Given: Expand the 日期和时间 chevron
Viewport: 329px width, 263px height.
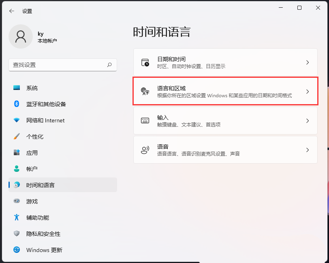Looking at the screenshot, I should pos(308,62).
